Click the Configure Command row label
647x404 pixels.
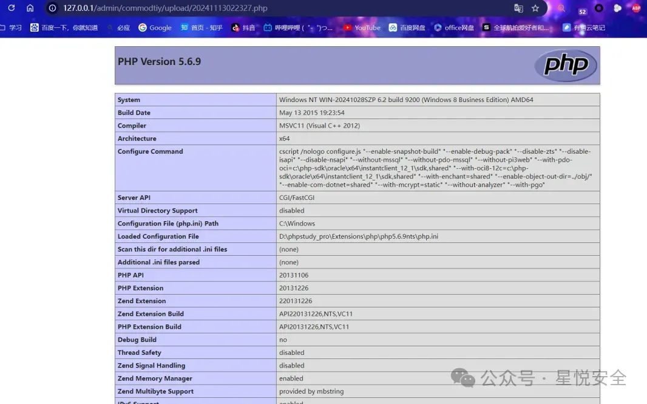150,151
